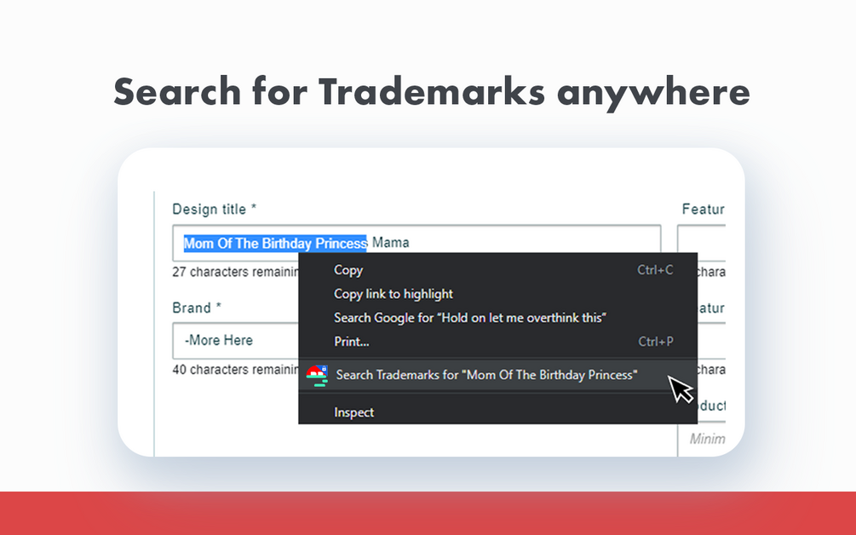856x535 pixels.
Task: Click the "40 characters remaining" counter text
Action: (x=235, y=370)
